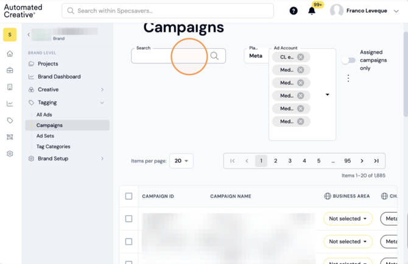
Task: Check the first campaign row checkbox
Action: pyautogui.click(x=129, y=219)
